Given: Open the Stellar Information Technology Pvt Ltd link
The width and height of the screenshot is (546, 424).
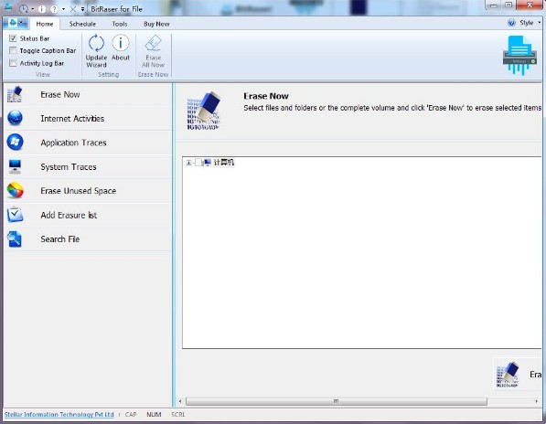Looking at the screenshot, I should point(59,414).
